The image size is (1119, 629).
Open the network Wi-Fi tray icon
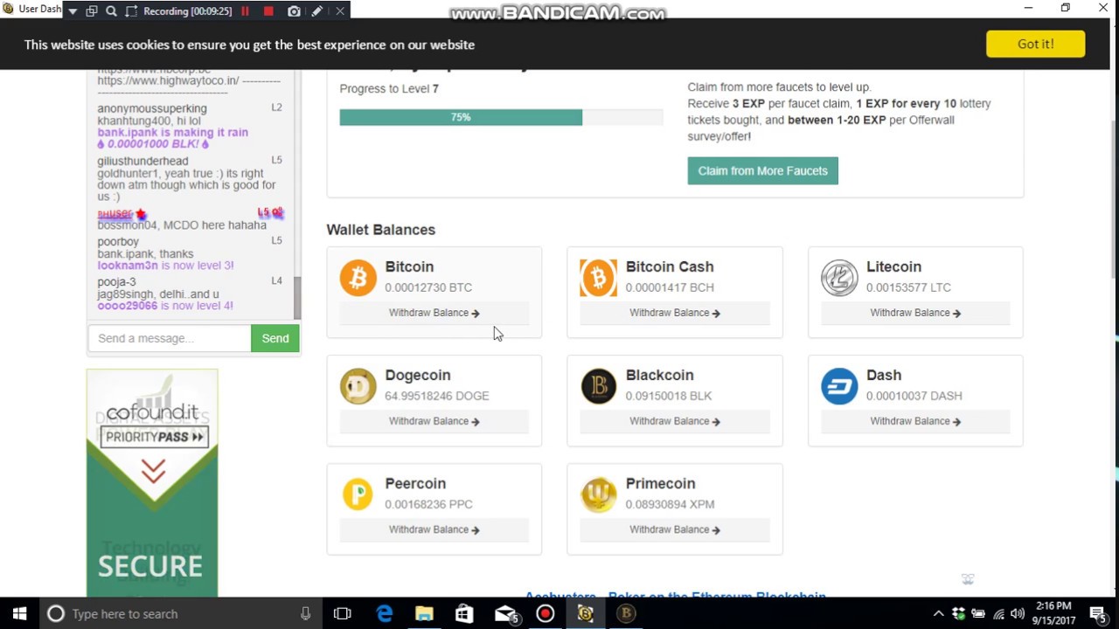pos(998,613)
